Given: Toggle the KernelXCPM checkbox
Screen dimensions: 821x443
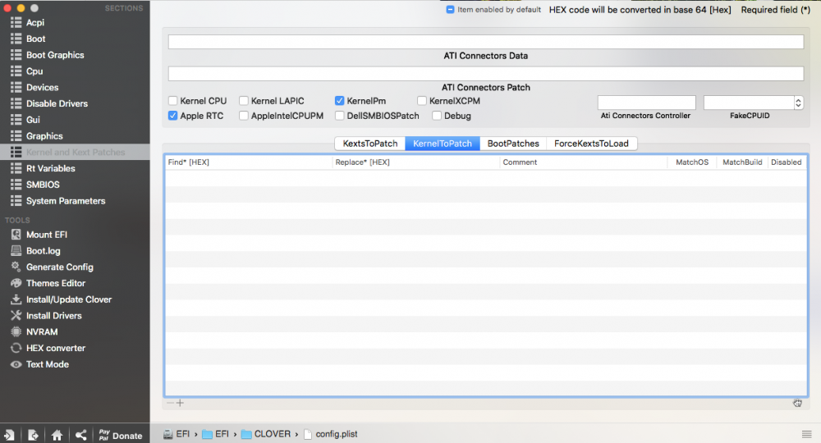Looking at the screenshot, I should pos(422,100).
